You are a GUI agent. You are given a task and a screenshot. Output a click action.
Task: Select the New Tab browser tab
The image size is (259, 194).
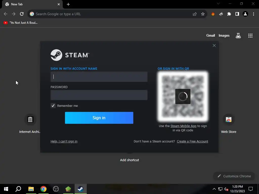pyautogui.click(x=32, y=4)
